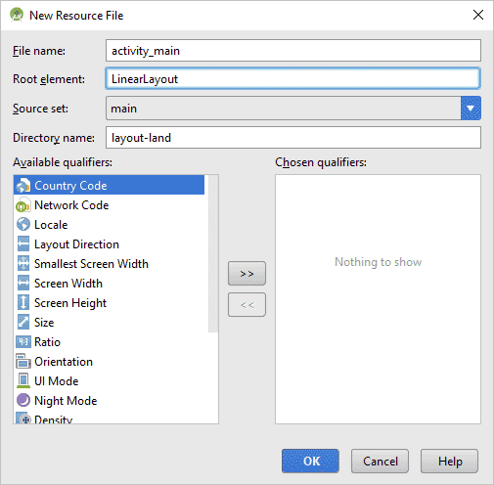
Task: Select the Network Code text label
Action: [71, 205]
